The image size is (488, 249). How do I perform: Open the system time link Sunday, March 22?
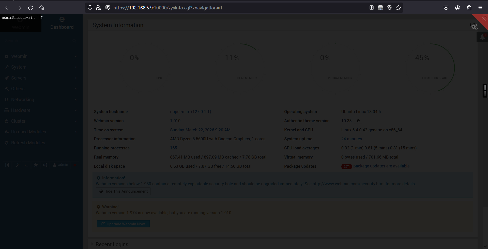pyautogui.click(x=200, y=130)
